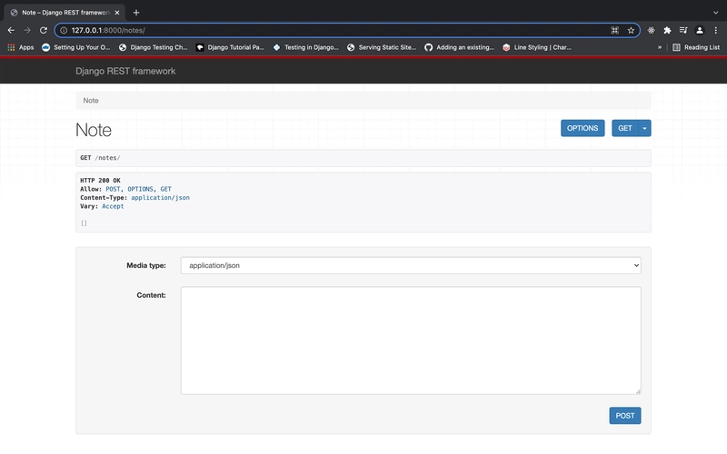Submit with the POST button
727x454 pixels.
(625, 416)
